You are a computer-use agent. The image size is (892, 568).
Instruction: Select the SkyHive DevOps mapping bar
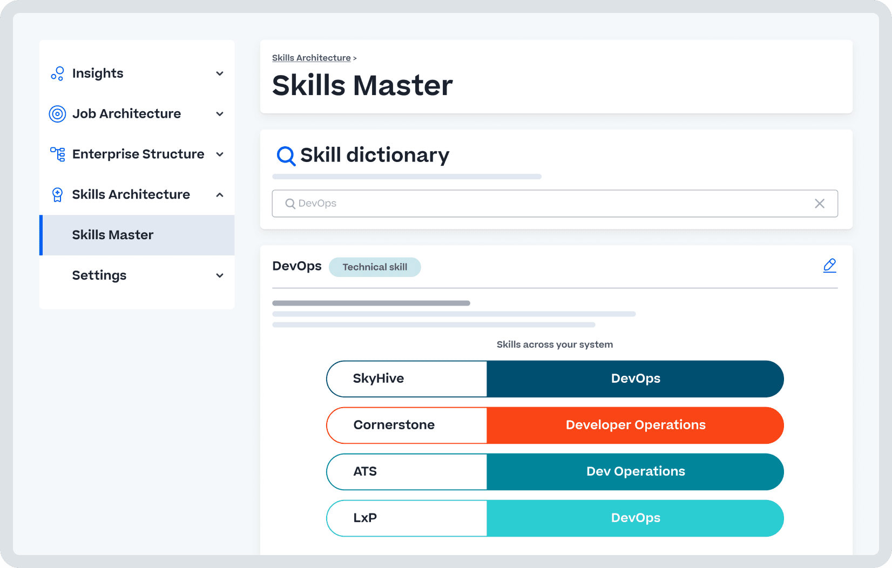555,378
